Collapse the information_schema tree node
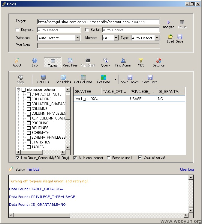Image resolution: width=202 pixels, height=224 pixels. tap(19, 90)
